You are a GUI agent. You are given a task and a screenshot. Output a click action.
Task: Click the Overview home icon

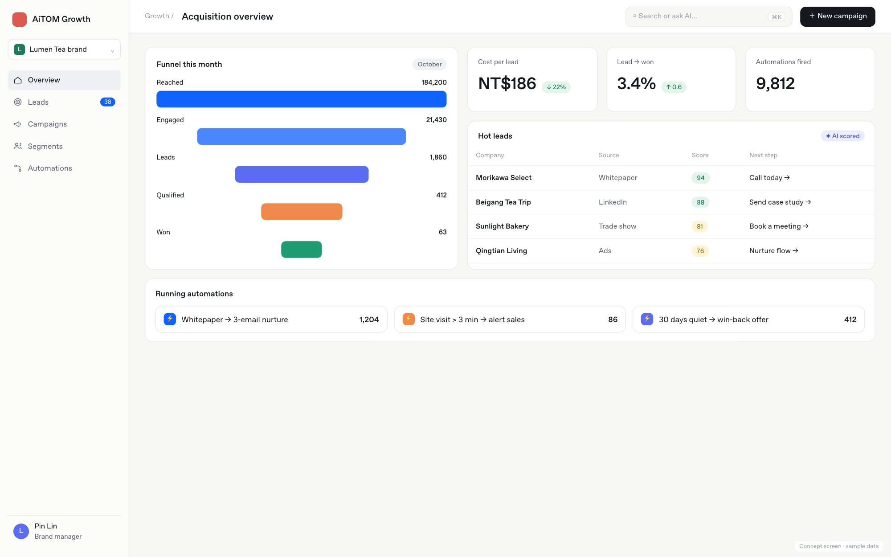[x=18, y=80]
